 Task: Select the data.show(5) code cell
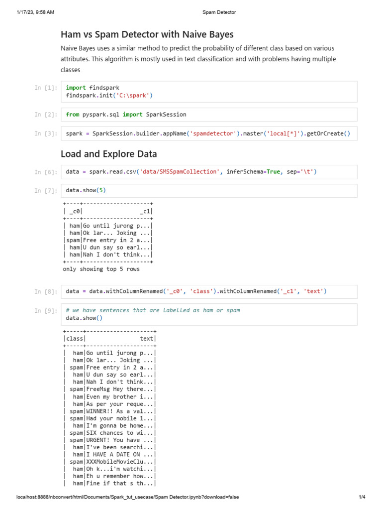(x=208, y=191)
